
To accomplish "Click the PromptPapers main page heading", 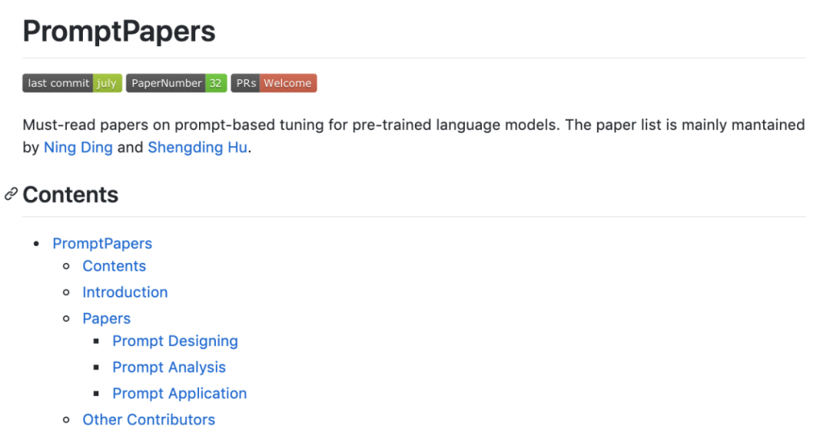I will click(x=119, y=32).
